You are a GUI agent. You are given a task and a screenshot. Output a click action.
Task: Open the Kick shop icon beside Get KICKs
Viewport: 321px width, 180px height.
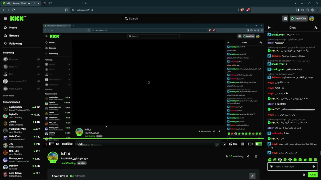(285, 18)
